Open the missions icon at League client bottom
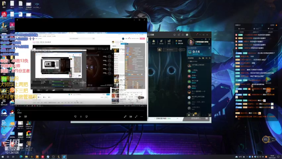 [194, 115]
